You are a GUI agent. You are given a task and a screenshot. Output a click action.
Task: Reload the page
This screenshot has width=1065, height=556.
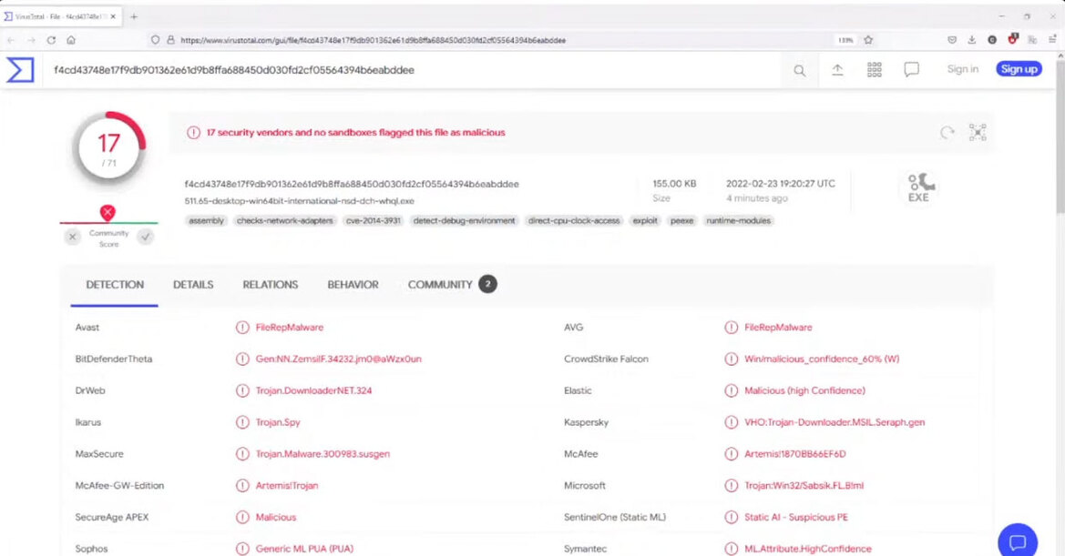[x=51, y=40]
